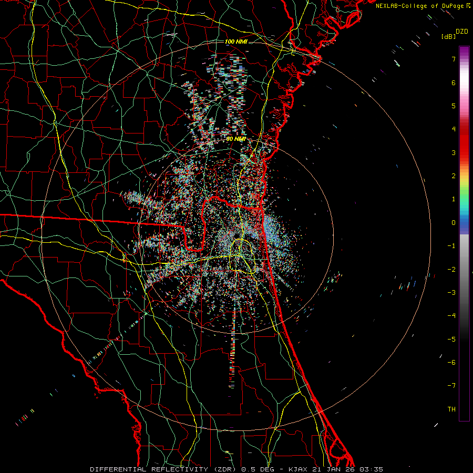Click the 50 NMI range ring label
This screenshot has height=473, width=473.
pos(236,139)
